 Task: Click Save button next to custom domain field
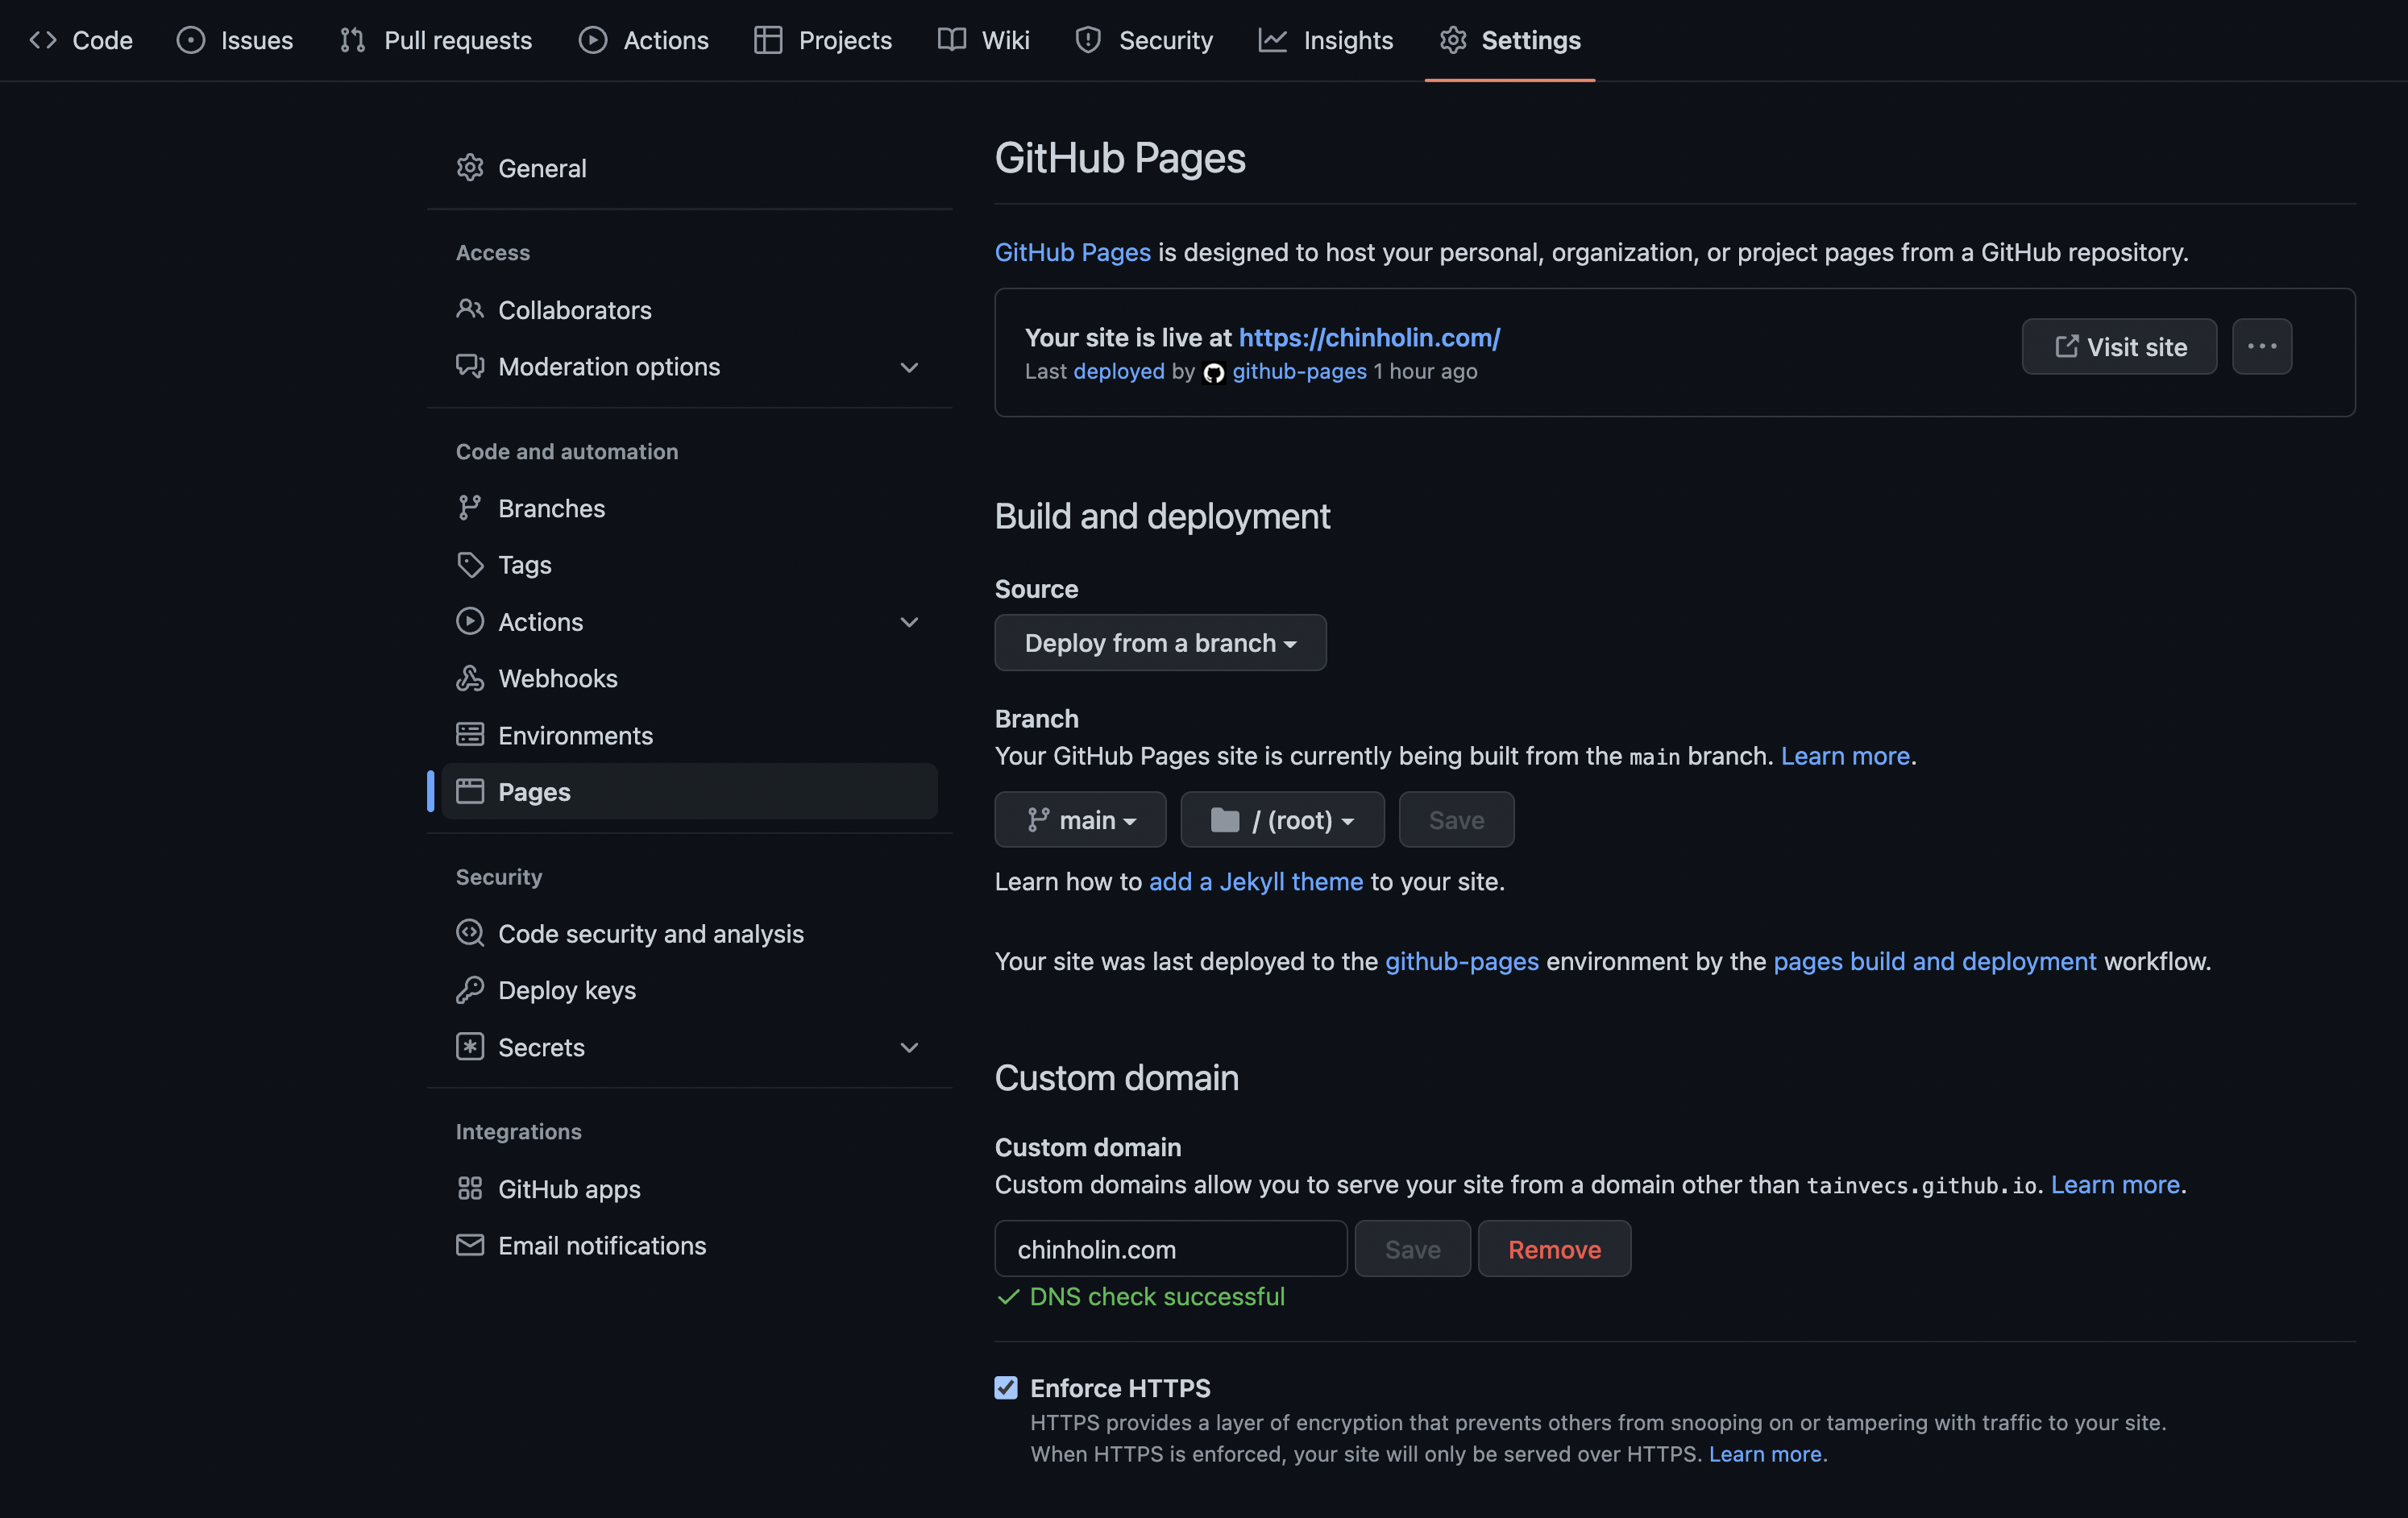(1412, 1248)
